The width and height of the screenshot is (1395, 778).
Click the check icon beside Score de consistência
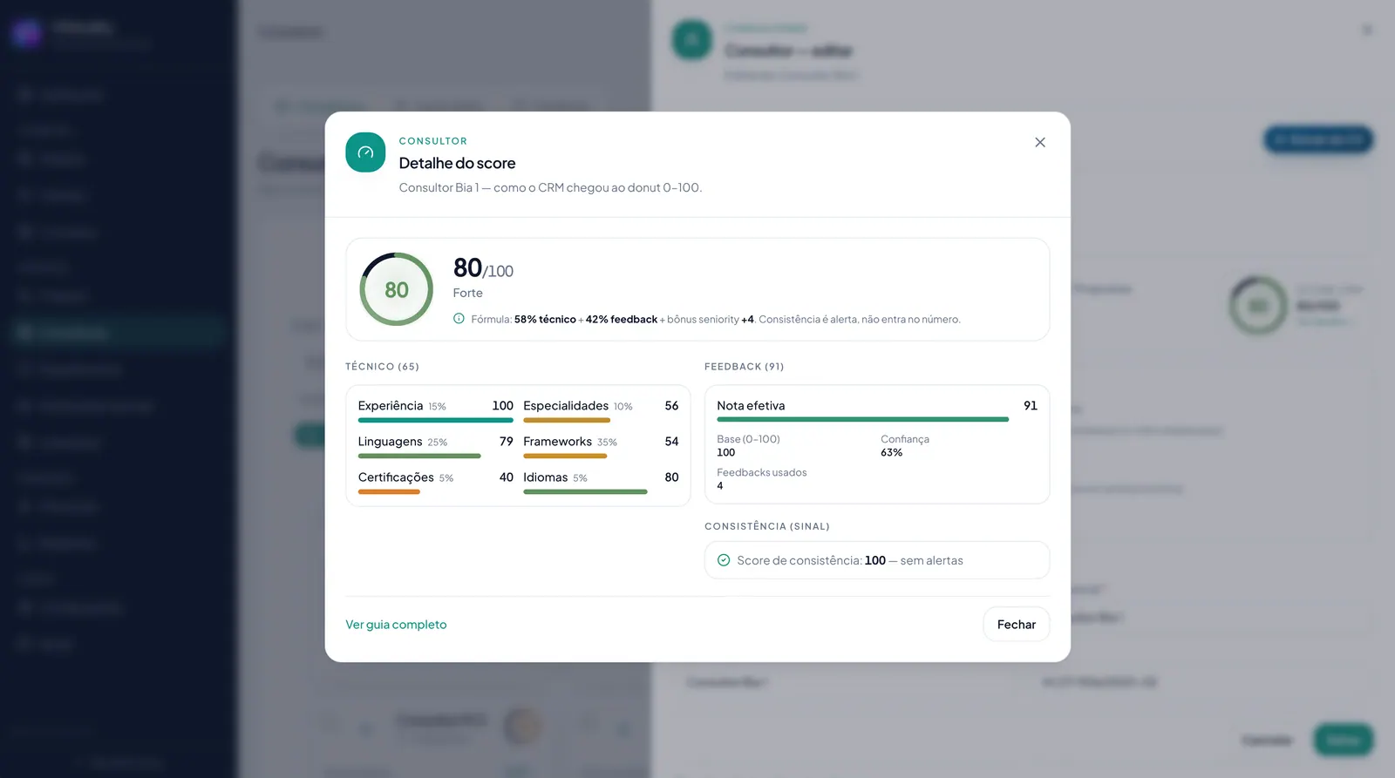[724, 560]
